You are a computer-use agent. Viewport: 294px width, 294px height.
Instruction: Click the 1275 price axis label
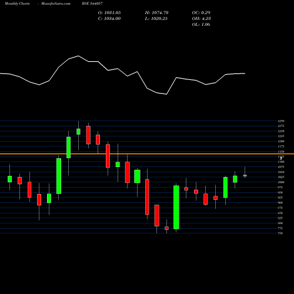click(281, 126)
